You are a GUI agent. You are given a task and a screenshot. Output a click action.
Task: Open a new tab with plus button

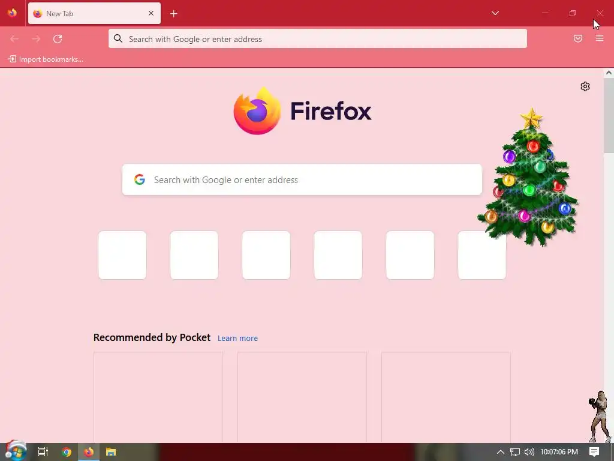tap(174, 14)
